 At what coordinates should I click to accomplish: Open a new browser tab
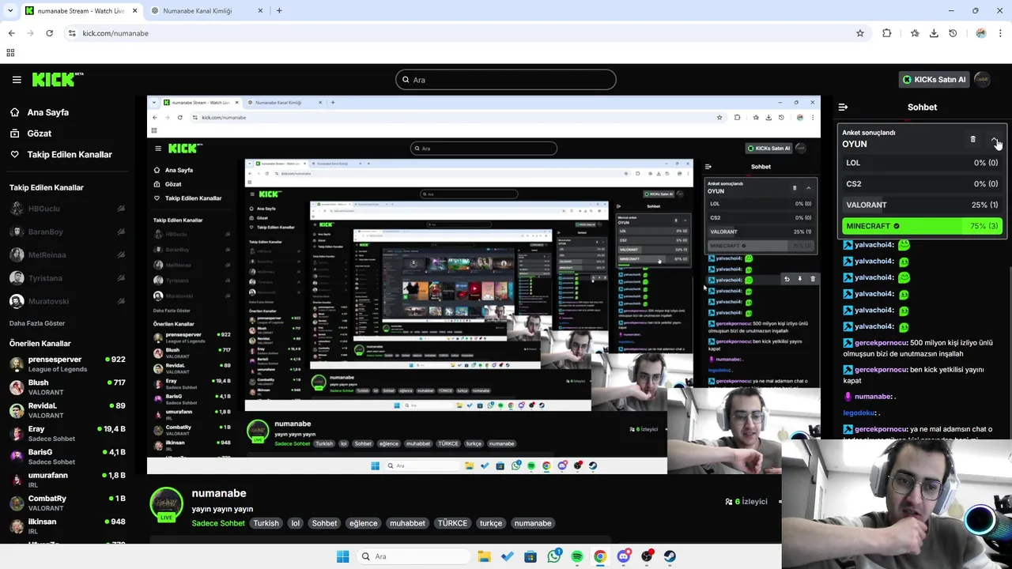279,11
